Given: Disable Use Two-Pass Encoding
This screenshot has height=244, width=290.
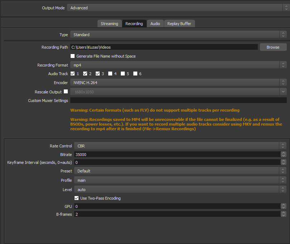Looking at the screenshot, I should 76,198.
